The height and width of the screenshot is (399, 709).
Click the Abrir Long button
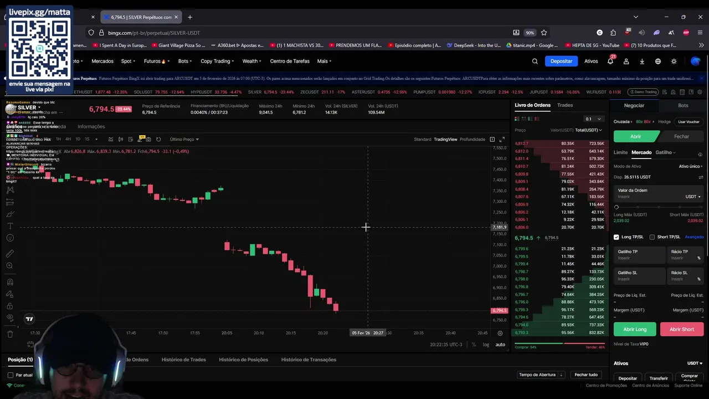(635, 329)
